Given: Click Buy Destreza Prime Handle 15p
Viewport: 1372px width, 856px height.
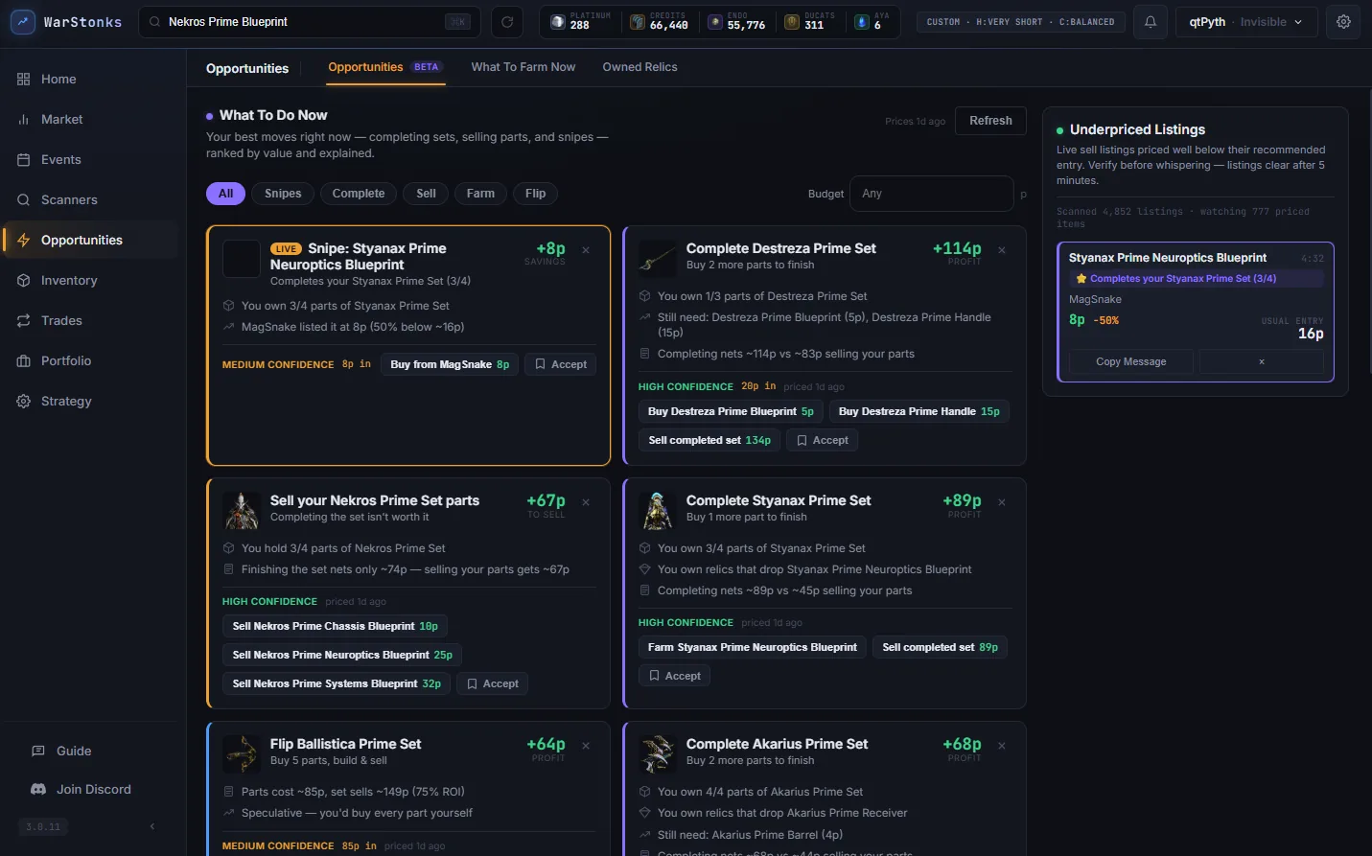Looking at the screenshot, I should (x=919, y=411).
